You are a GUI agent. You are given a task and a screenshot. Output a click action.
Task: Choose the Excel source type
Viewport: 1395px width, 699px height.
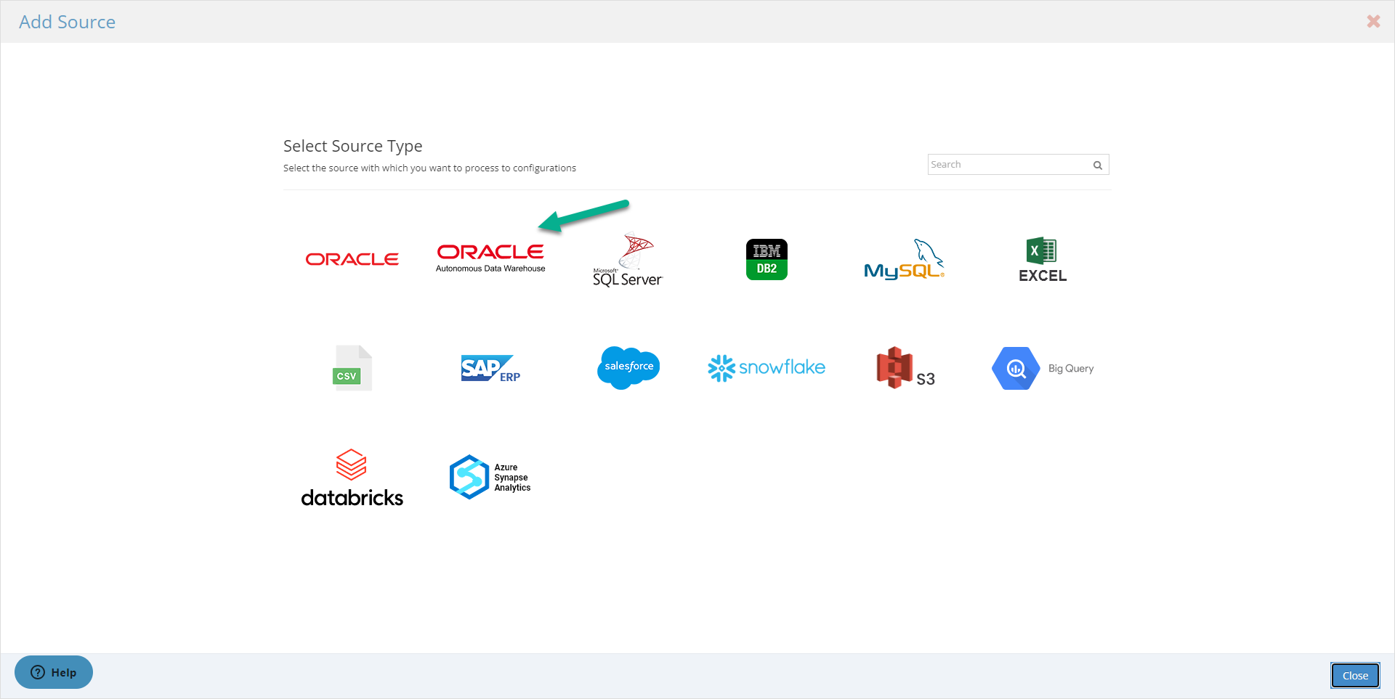click(x=1043, y=259)
